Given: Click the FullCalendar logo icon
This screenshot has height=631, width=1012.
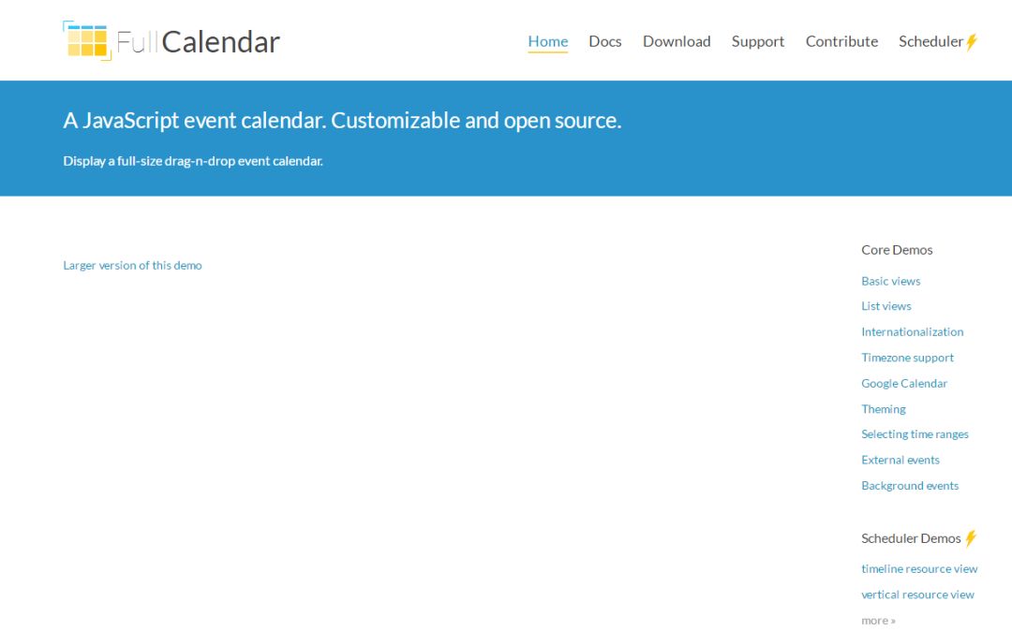Looking at the screenshot, I should [87, 40].
